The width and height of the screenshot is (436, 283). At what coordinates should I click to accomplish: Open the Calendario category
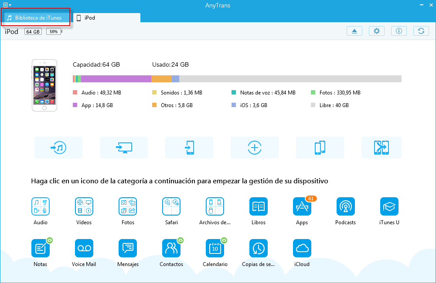[x=215, y=248]
